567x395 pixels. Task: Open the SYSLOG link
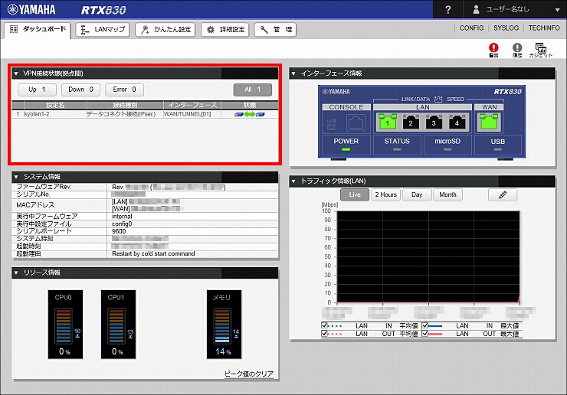click(x=506, y=28)
